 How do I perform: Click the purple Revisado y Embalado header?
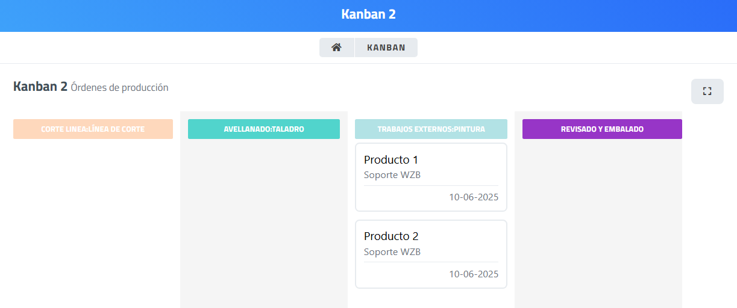click(x=602, y=129)
